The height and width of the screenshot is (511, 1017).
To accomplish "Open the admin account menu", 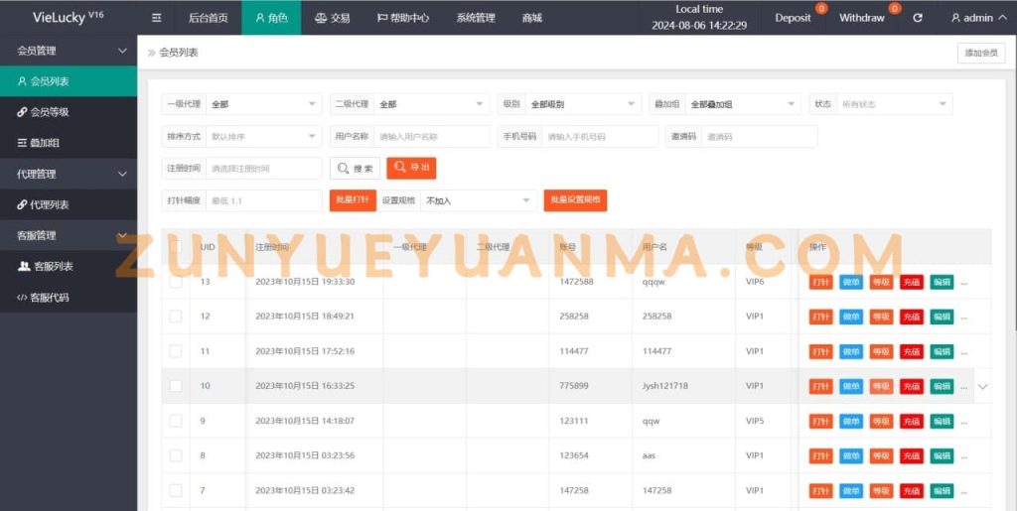I will coord(980,18).
